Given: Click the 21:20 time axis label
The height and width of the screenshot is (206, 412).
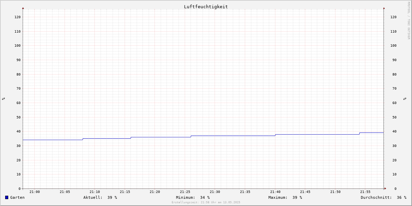Looking at the screenshot, I should coord(155,192).
